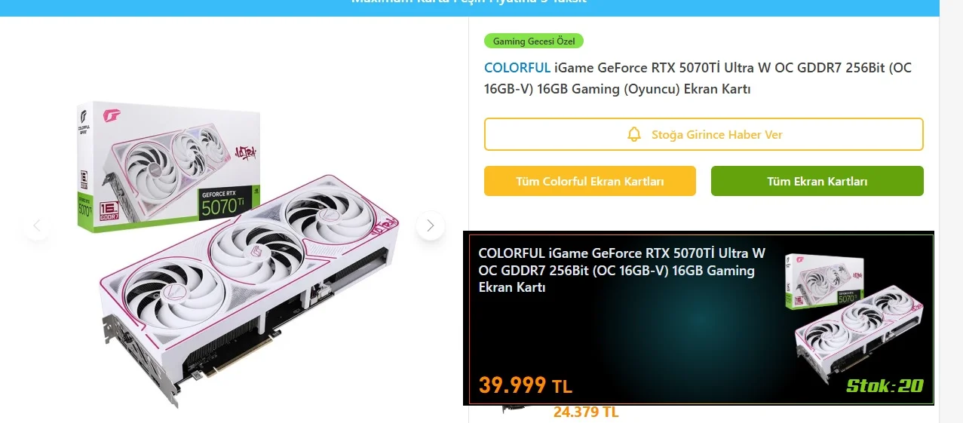The height and width of the screenshot is (423, 963).
Task: Click the 39.999 TL price in the banner
Action: point(526,385)
